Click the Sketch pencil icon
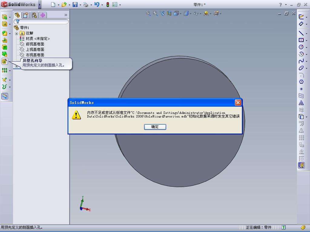The width and height of the screenshot is (310, 232). point(301,17)
